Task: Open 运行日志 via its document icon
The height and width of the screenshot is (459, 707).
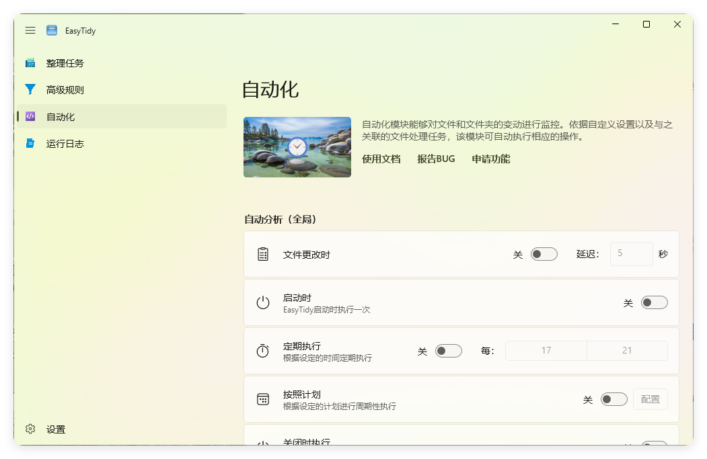Action: (30, 143)
